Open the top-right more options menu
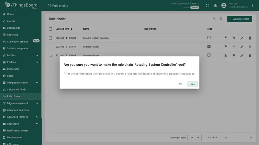259x145 pixels. [x=252, y=5]
